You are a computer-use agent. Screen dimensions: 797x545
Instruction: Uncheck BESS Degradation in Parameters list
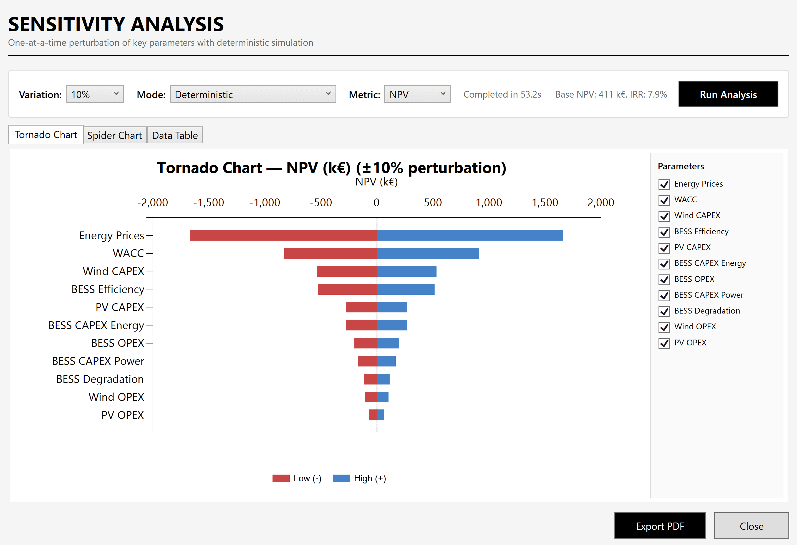[x=664, y=311]
